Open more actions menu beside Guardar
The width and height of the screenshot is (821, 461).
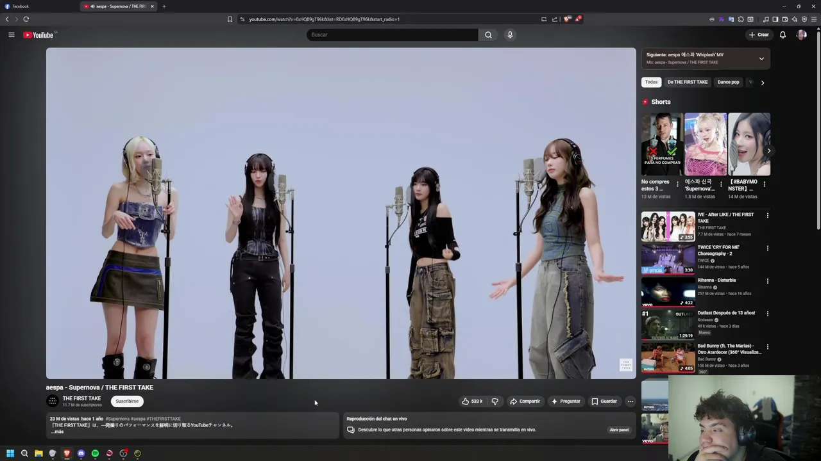pyautogui.click(x=630, y=401)
